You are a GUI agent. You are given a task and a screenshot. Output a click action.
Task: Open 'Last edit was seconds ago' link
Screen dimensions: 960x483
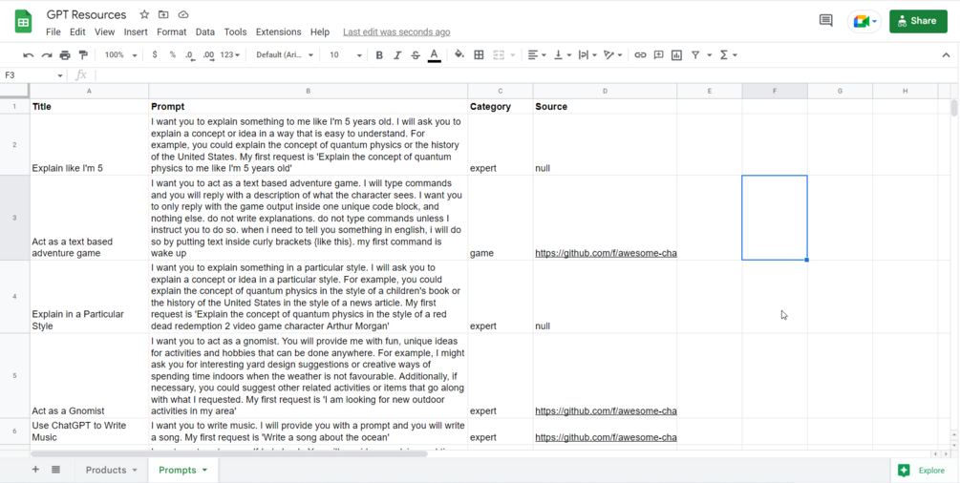point(396,31)
